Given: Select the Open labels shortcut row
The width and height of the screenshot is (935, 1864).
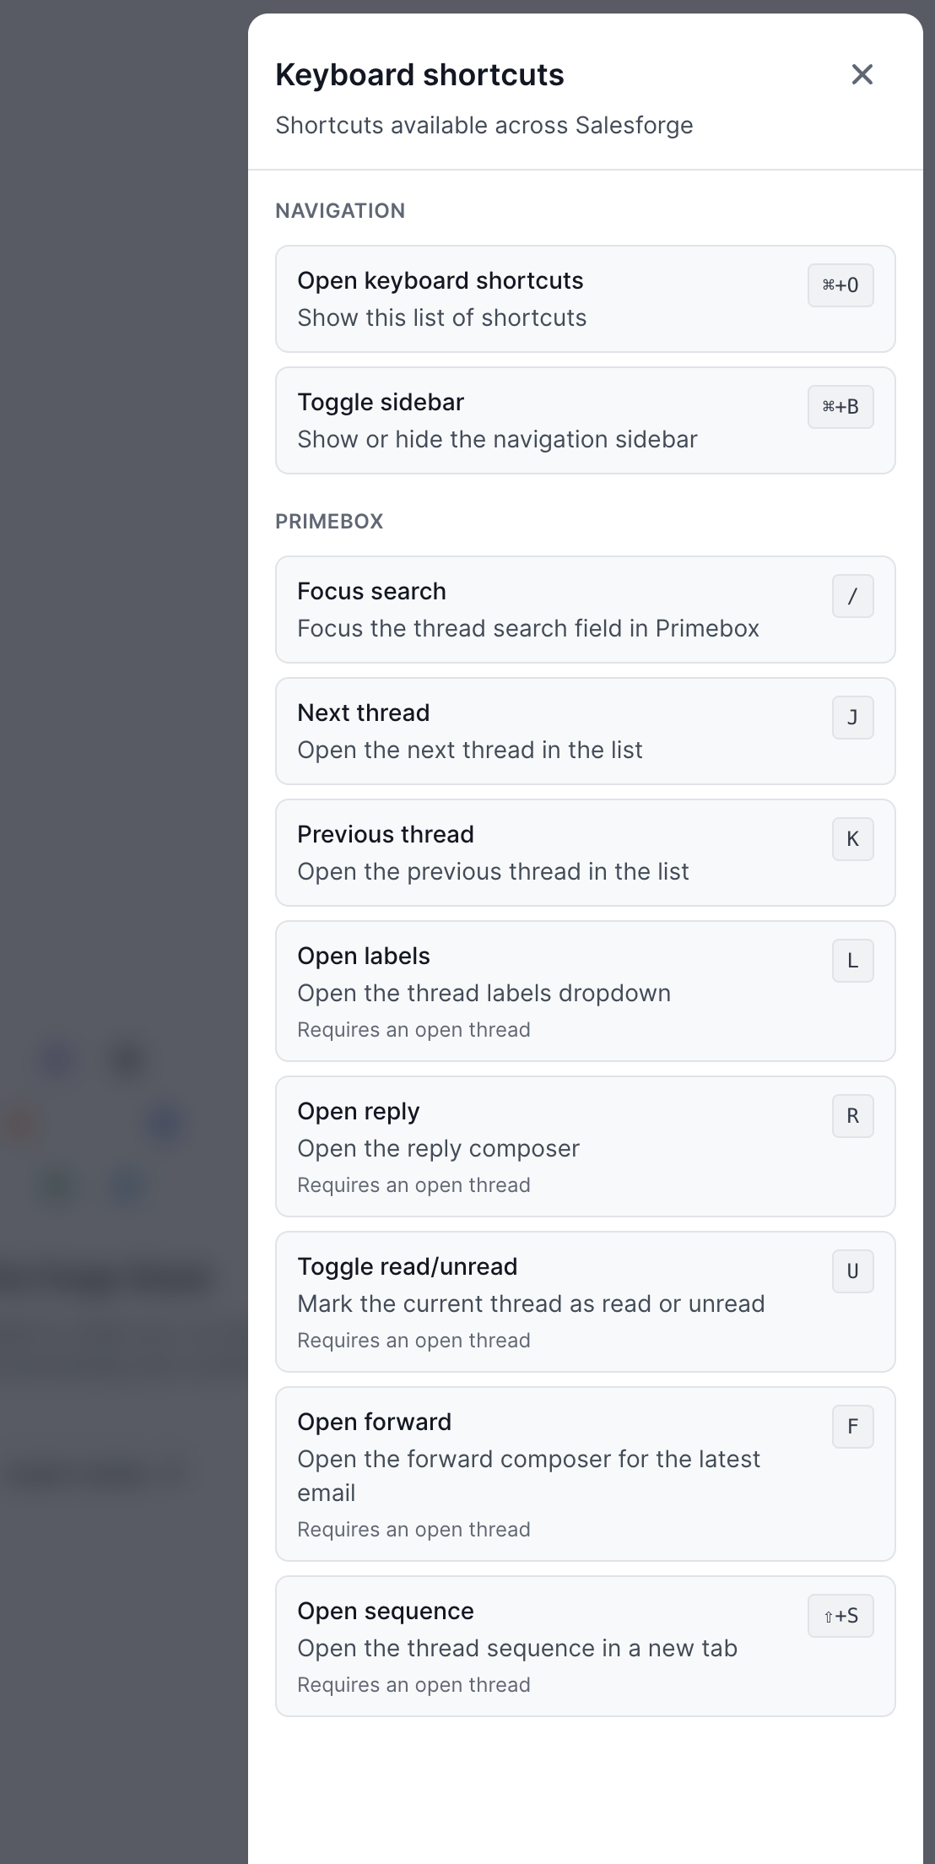Looking at the screenshot, I should tap(586, 991).
